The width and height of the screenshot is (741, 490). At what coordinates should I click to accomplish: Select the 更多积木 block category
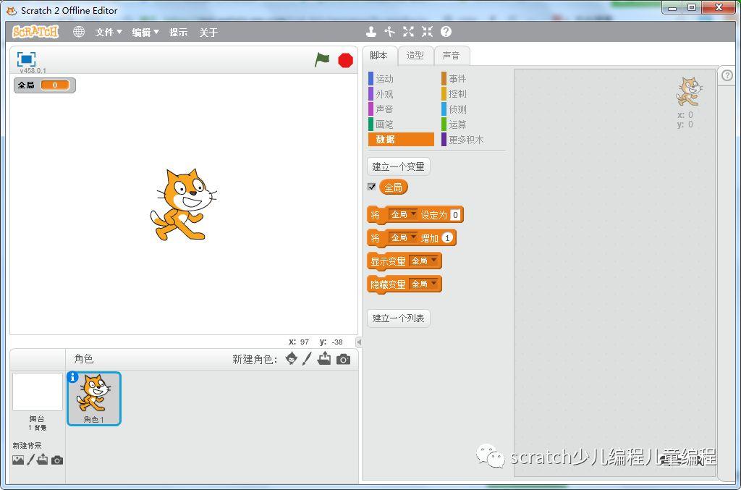point(473,140)
